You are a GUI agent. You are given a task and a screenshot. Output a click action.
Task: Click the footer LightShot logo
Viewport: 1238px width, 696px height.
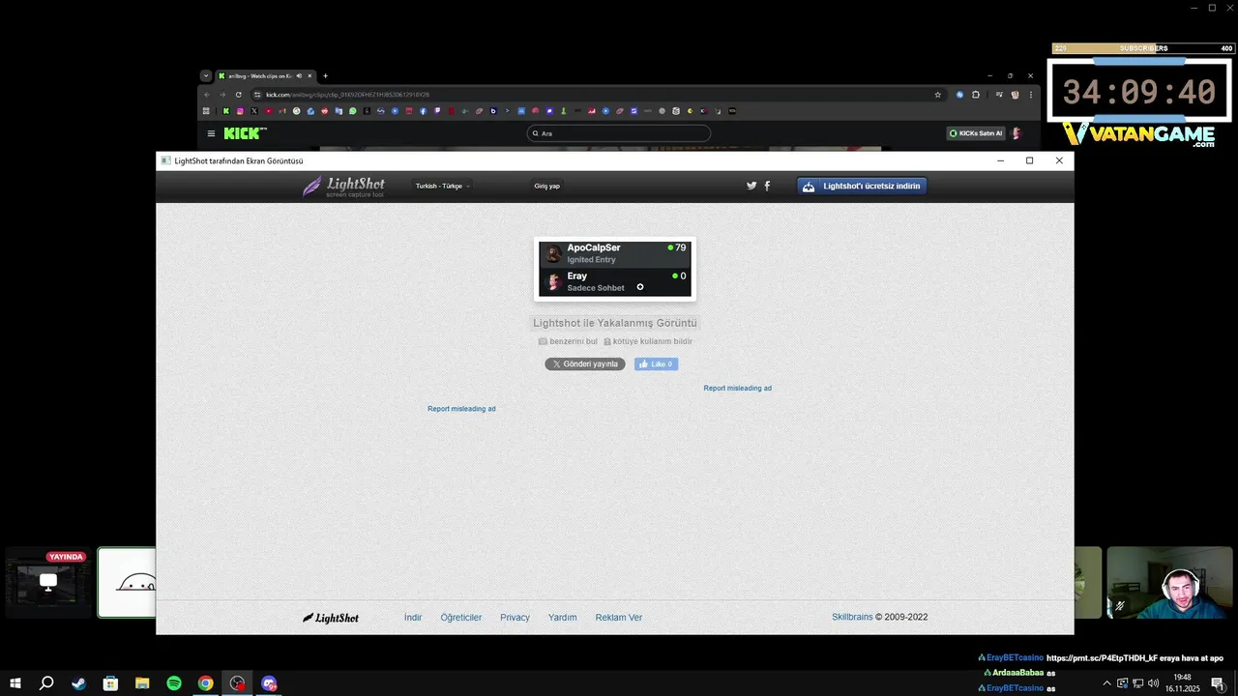[x=331, y=618]
